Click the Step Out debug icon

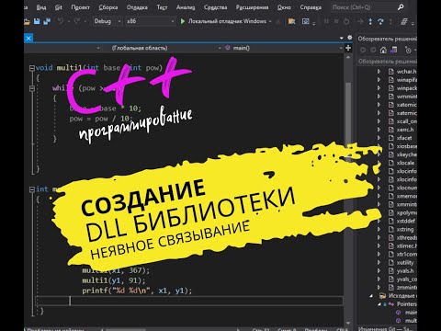(x=390, y=21)
